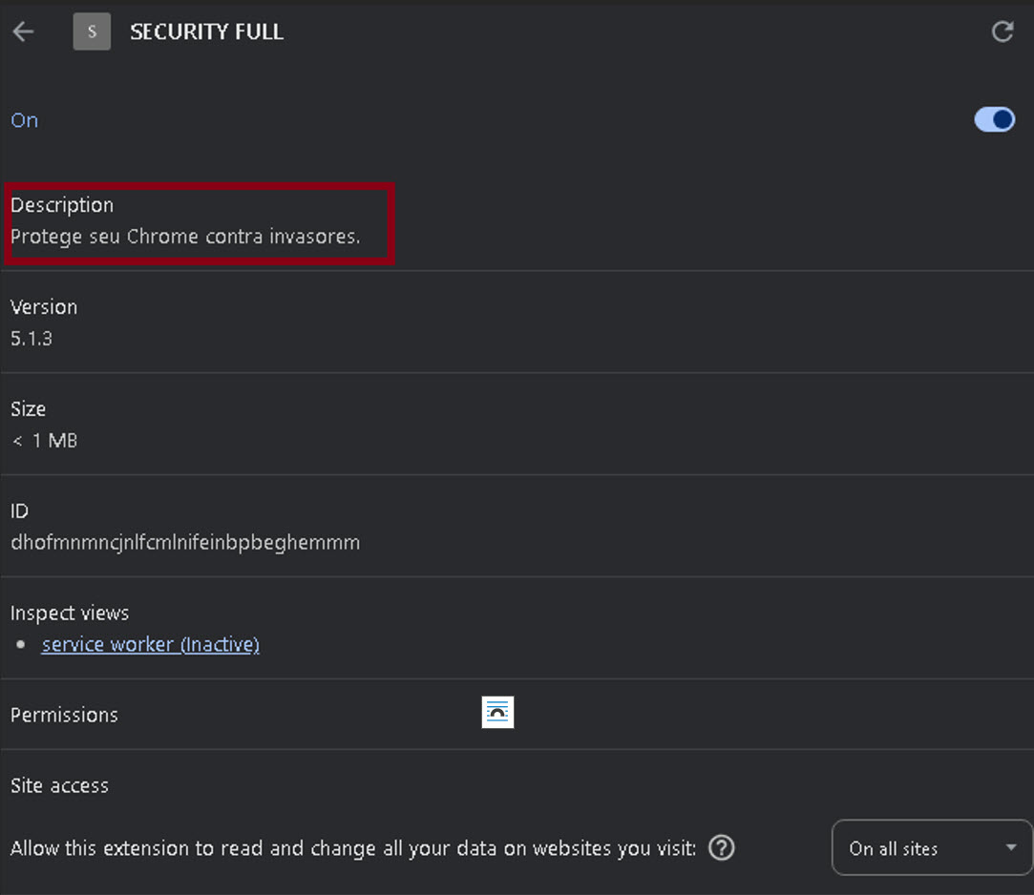Click the SECURITY FULL extension icon
This screenshot has width=1034, height=895.
coord(92,31)
